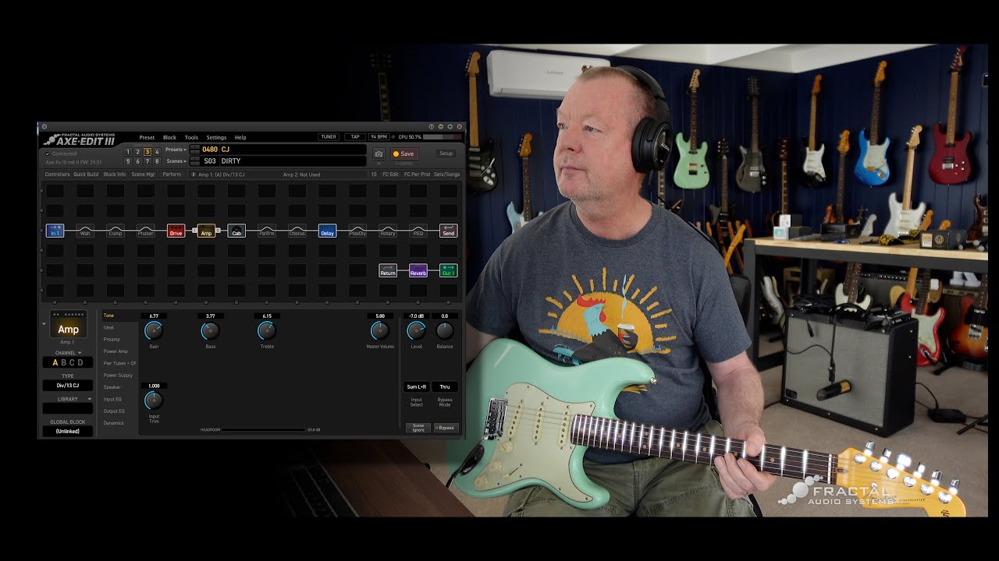
Task: Open the Scene Mgr
Action: (x=143, y=175)
